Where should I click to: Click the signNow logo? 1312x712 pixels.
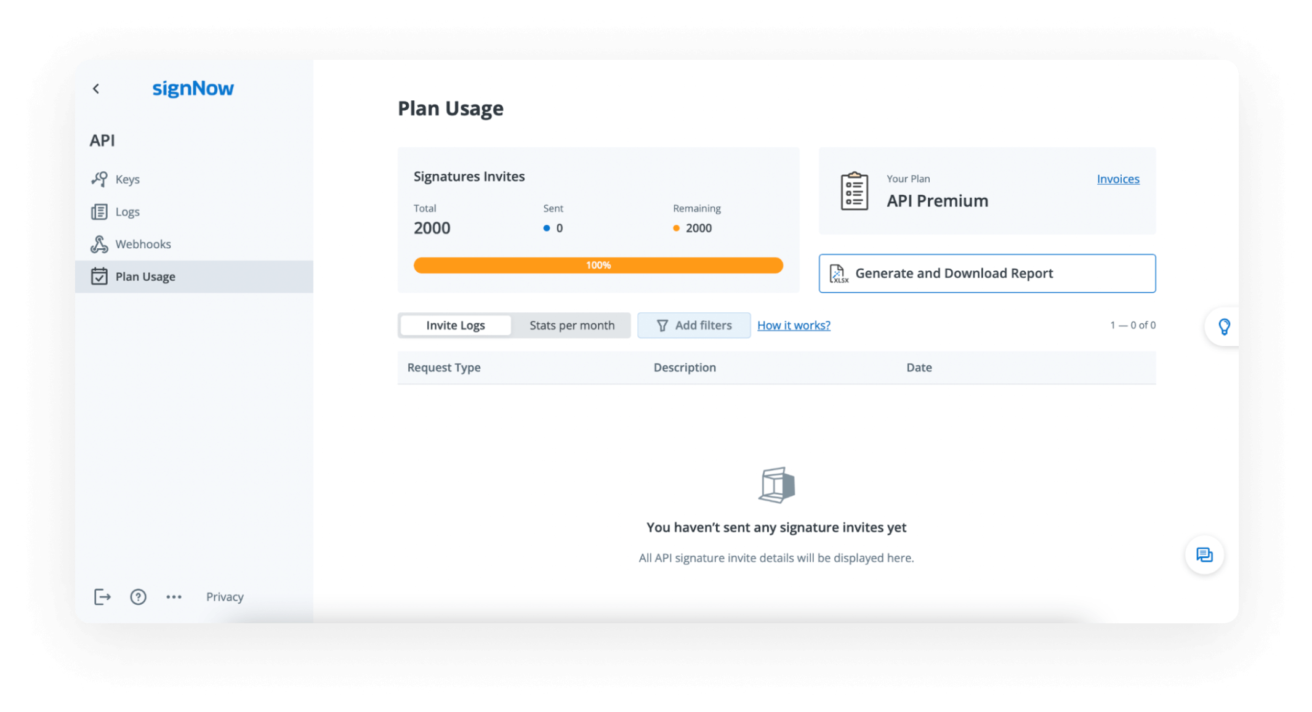tap(193, 89)
